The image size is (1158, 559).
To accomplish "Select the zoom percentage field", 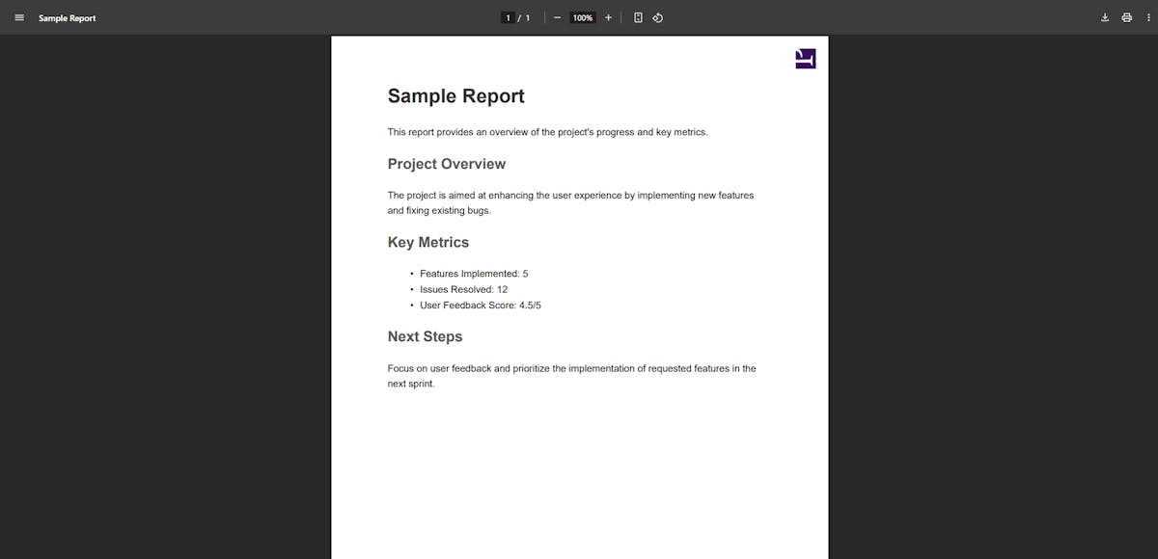I will click(582, 17).
